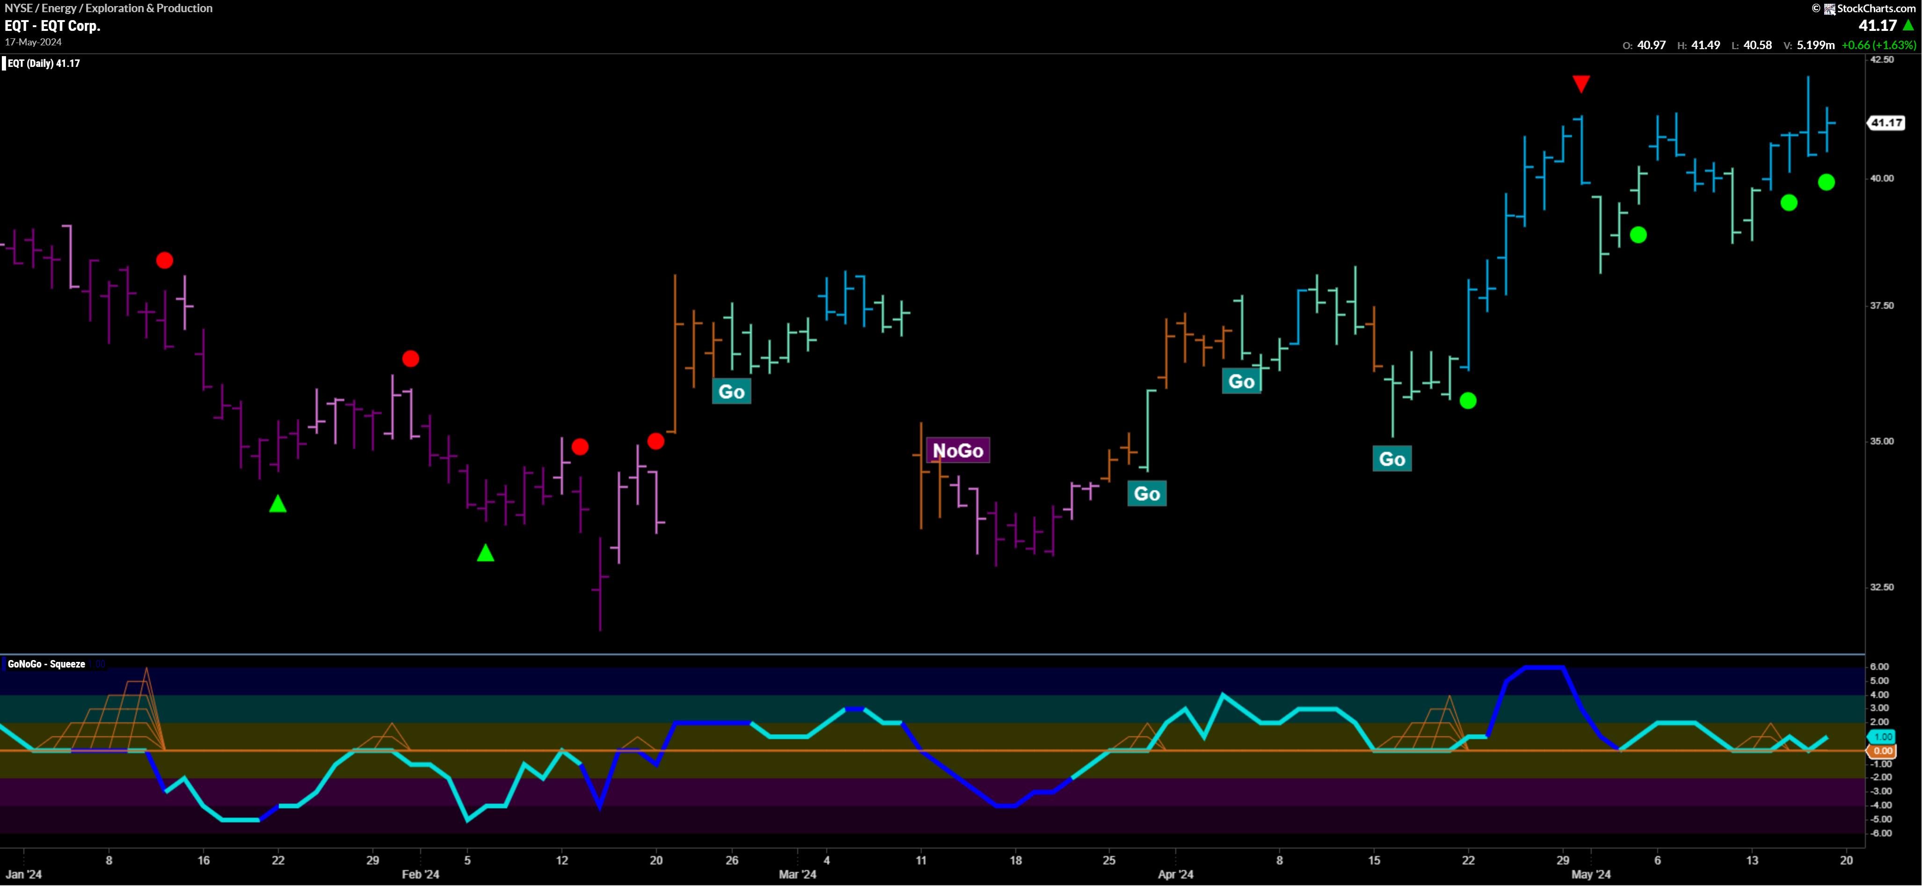Click the green circle marker near Apr 22
Image resolution: width=1922 pixels, height=886 pixels.
click(1468, 401)
